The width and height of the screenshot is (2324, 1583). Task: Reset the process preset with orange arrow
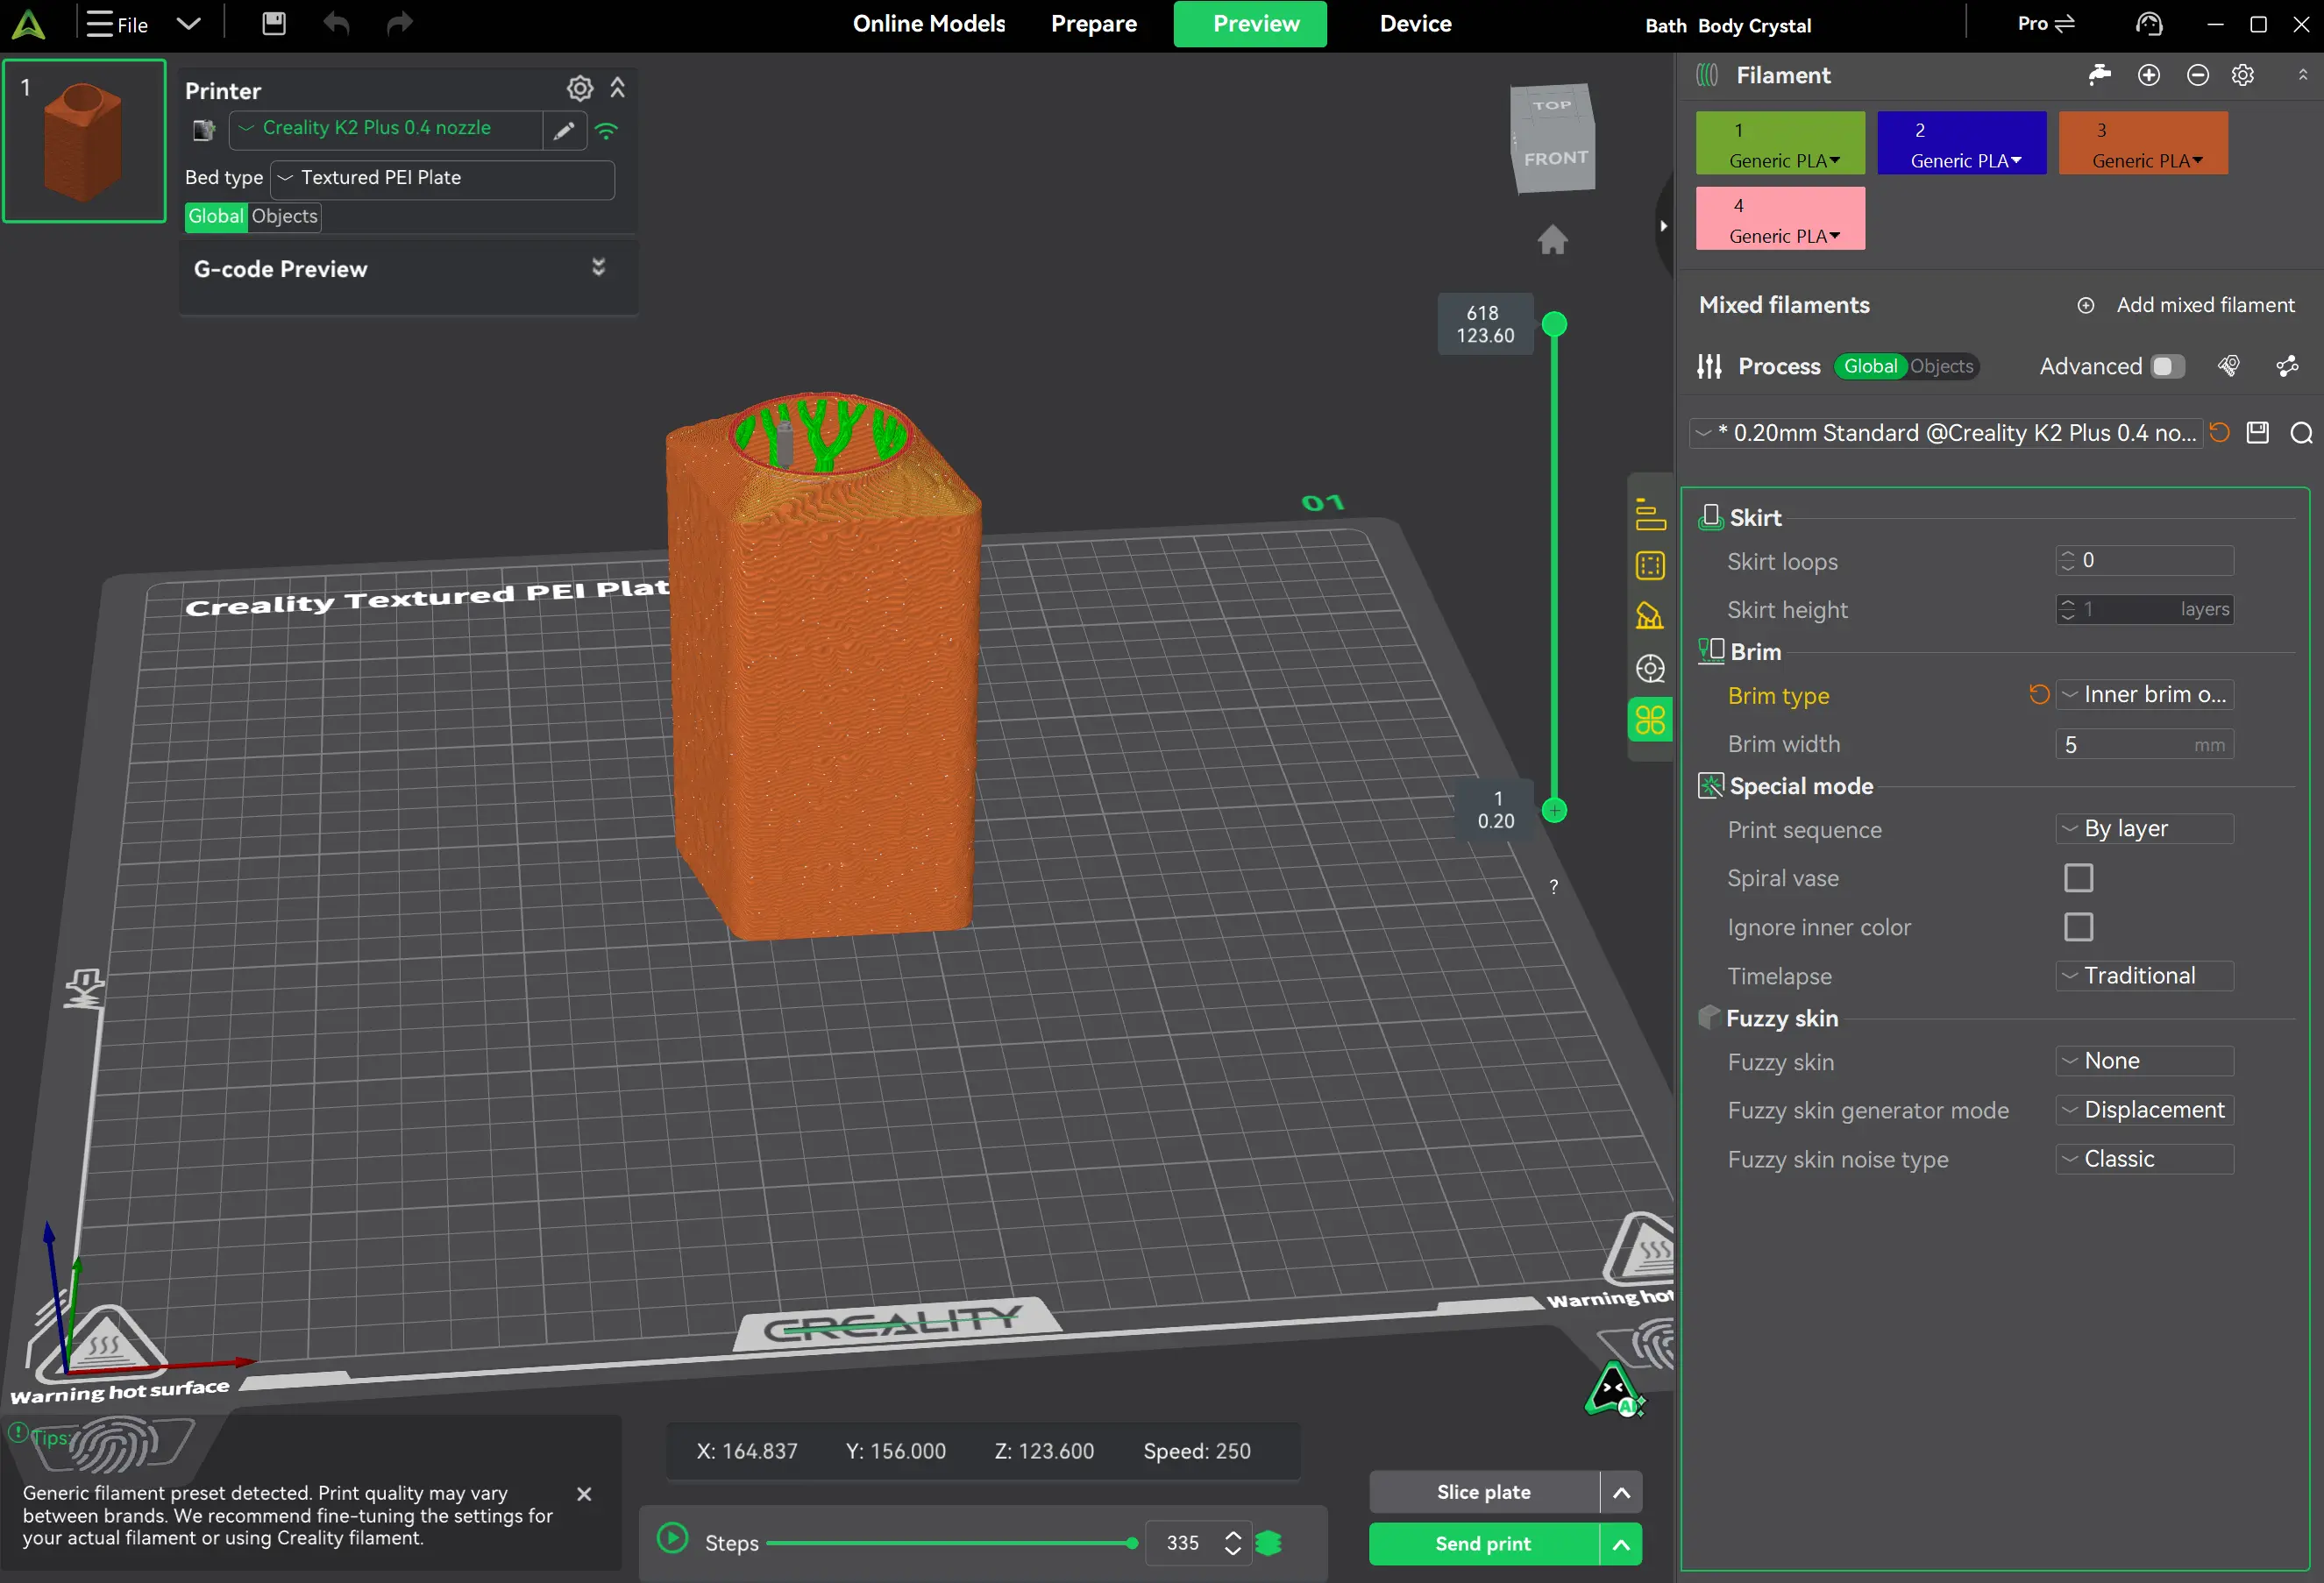point(2220,433)
